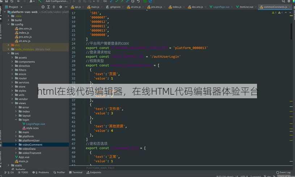Open the Profiler tool window
Image resolution: width=295 pixels, height=177 pixels.
point(59,172)
